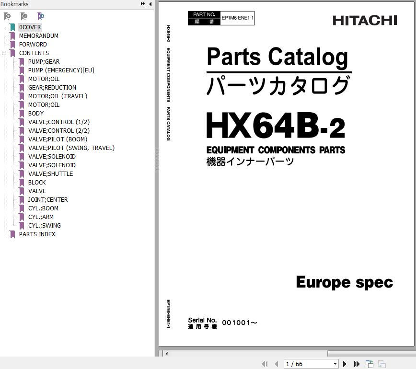Click the previous view icon
Image resolution: width=416 pixels, height=369 pixels.
[370, 364]
